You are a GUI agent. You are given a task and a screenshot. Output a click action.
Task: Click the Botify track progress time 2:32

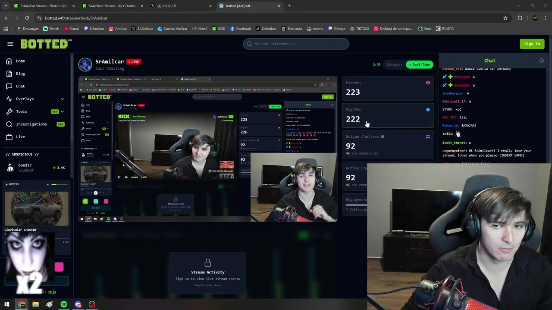coord(66,242)
